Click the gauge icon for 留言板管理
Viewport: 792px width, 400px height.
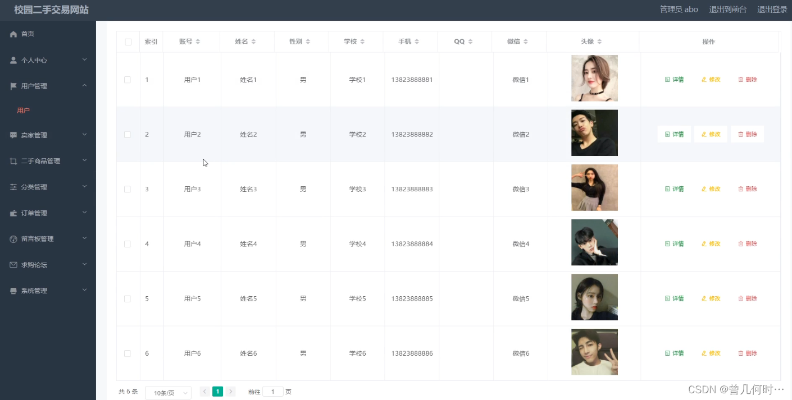13,239
